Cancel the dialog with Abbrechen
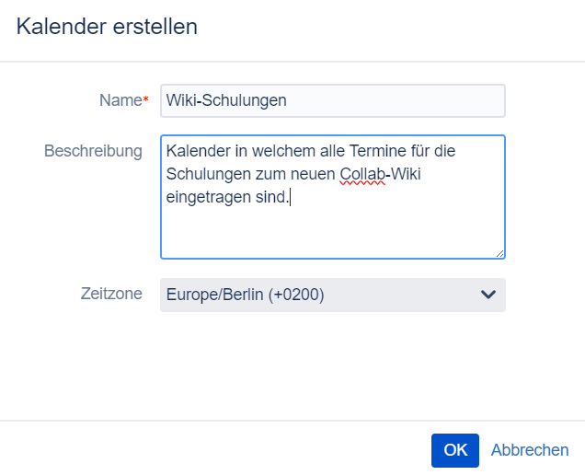 point(530,450)
